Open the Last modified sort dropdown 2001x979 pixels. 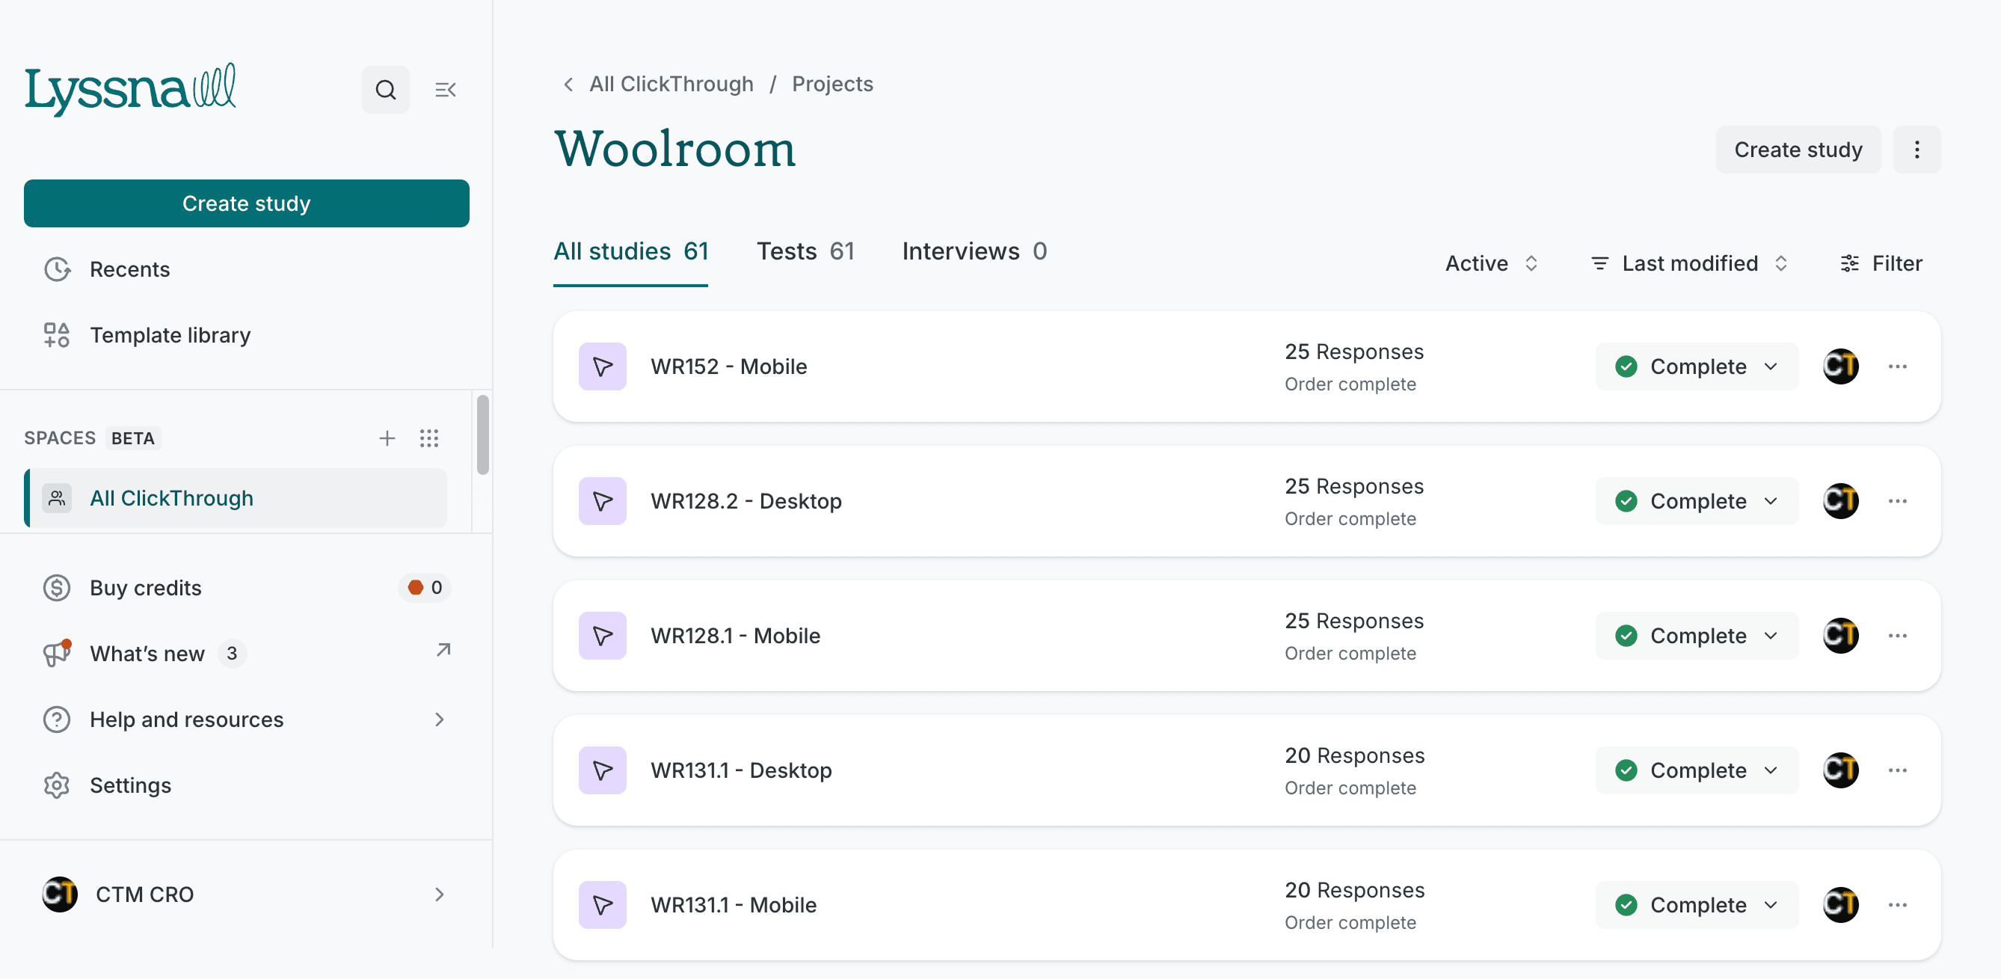tap(1688, 263)
